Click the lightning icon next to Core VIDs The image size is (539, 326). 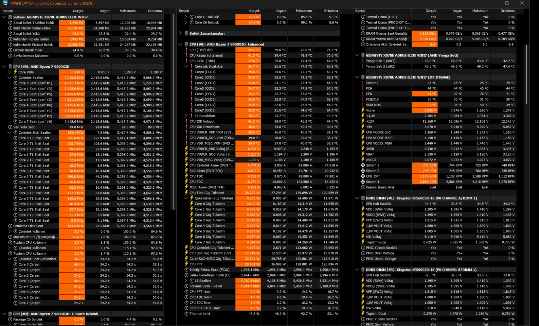pos(15,72)
